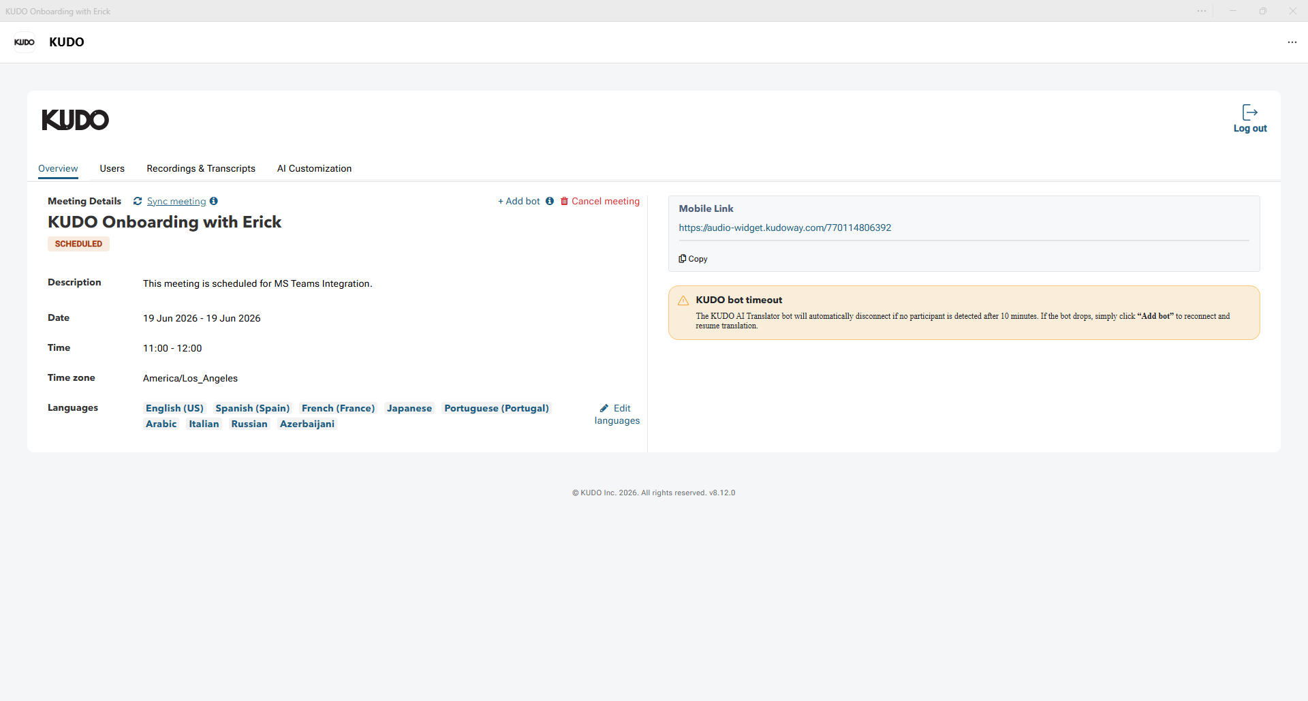
Task: Click the Sync meeting link
Action: (176, 201)
